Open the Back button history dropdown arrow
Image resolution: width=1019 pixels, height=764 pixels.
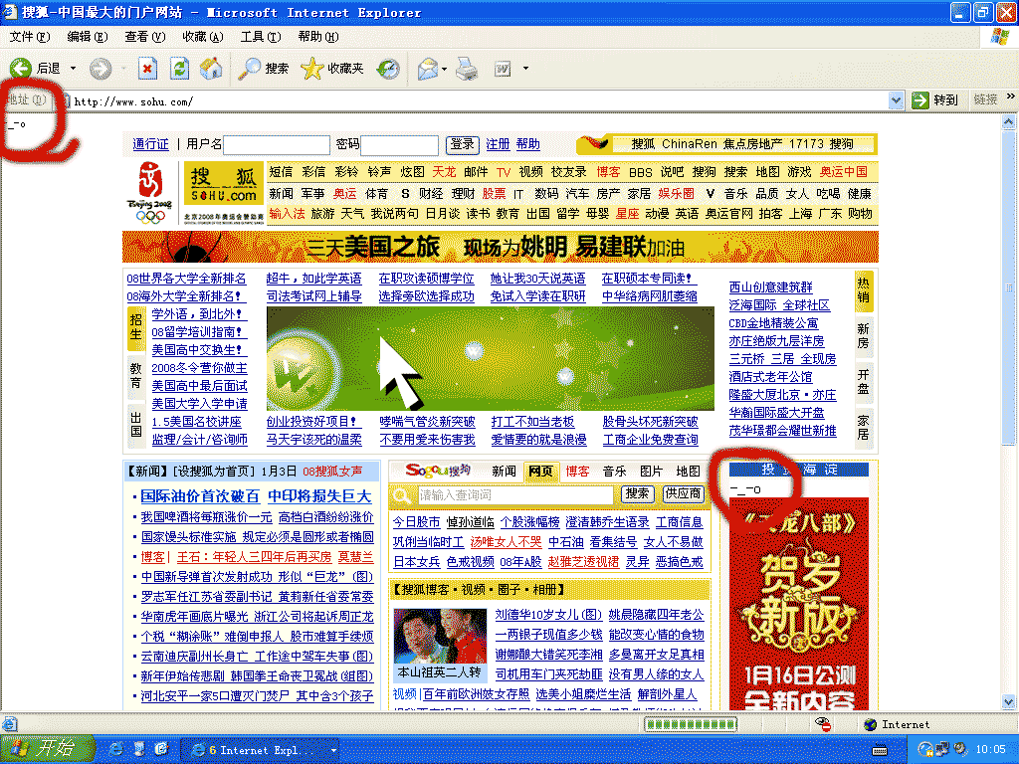73,69
